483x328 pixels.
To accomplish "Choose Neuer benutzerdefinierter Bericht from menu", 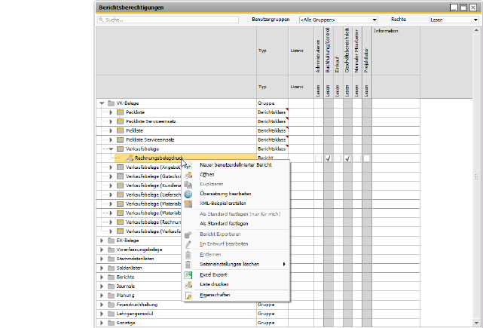I will pos(236,165).
